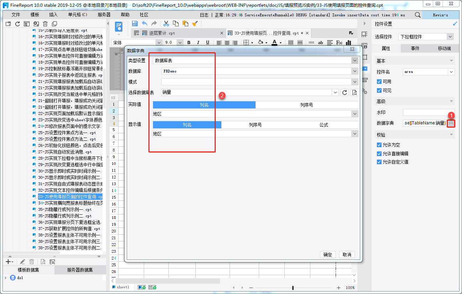
Task: Open the data dictionary ellipsis button
Action: coord(451,123)
